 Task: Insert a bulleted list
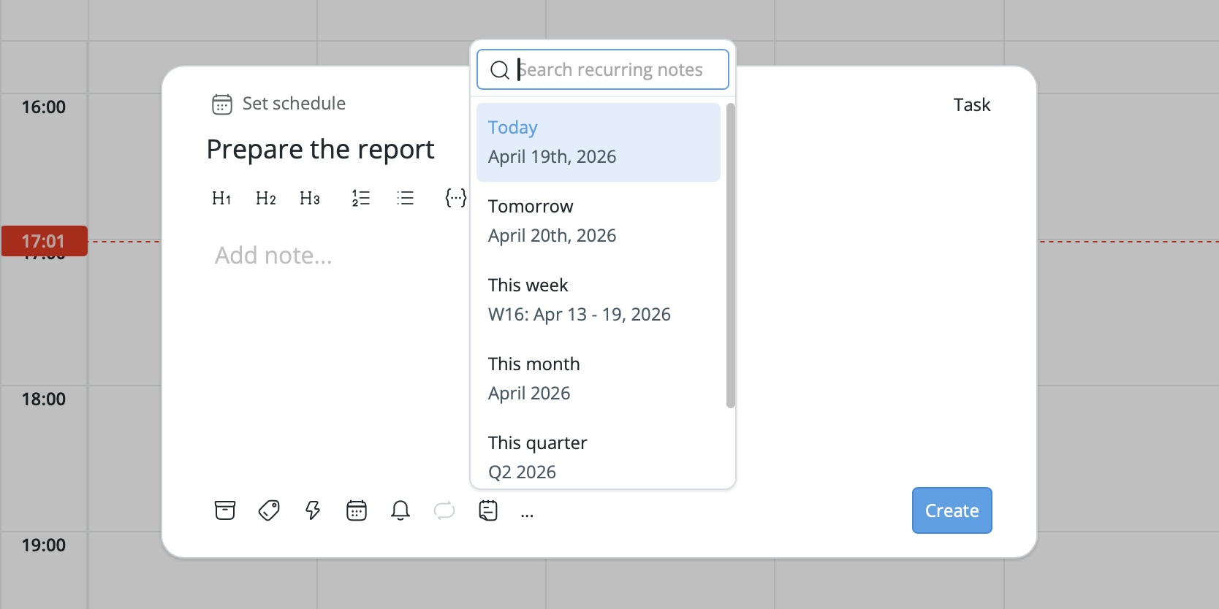coord(405,199)
